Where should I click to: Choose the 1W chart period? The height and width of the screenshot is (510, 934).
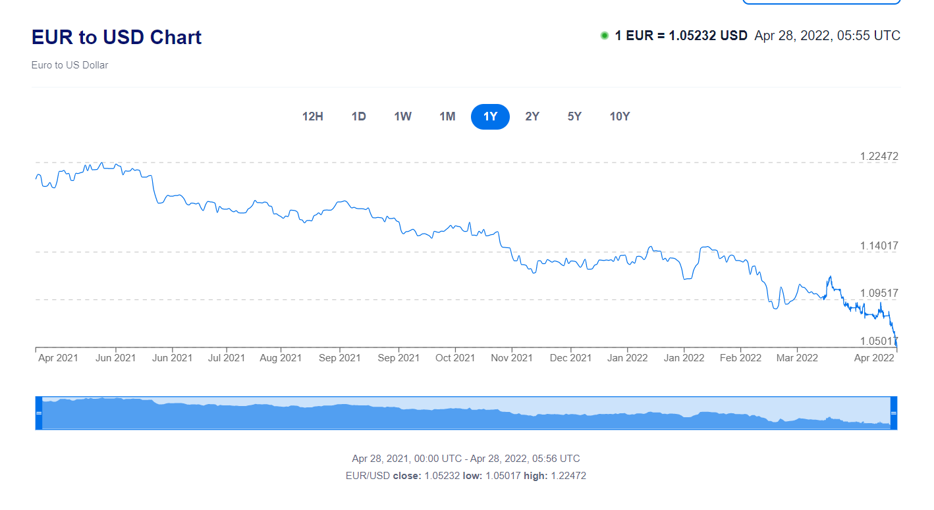pos(403,116)
